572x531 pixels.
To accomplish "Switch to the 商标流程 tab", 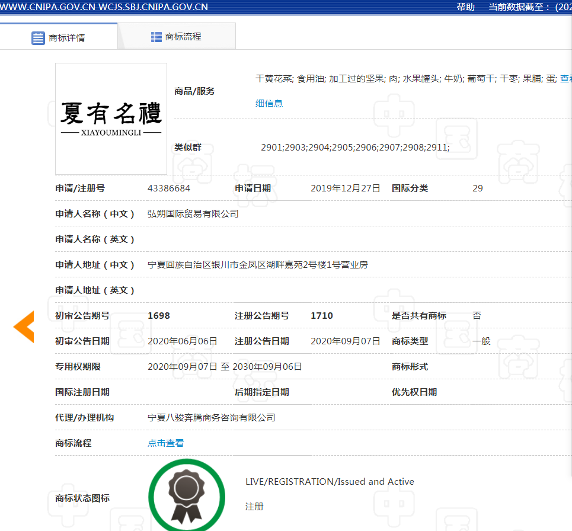I will (x=177, y=37).
